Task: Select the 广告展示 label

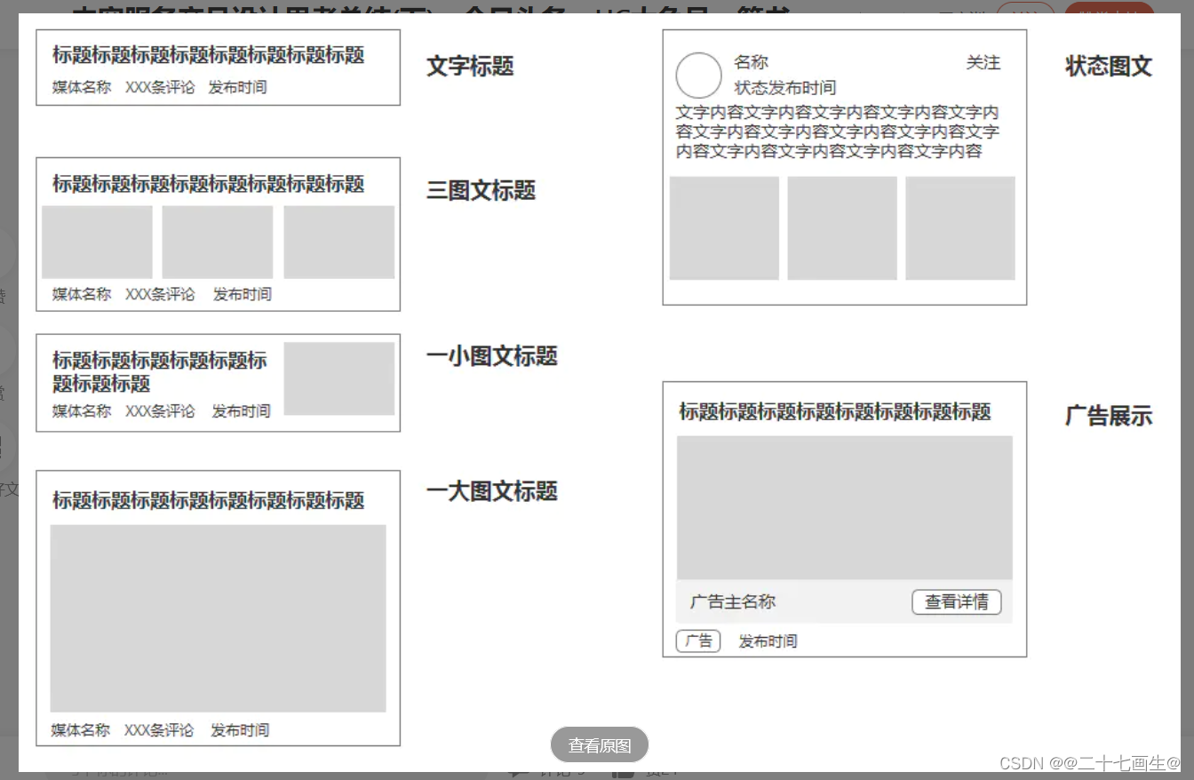Action: click(1109, 416)
